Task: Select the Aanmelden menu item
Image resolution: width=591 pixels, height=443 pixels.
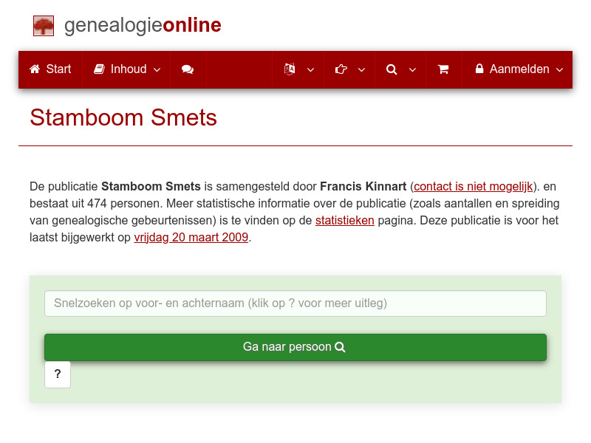Action: (x=519, y=69)
